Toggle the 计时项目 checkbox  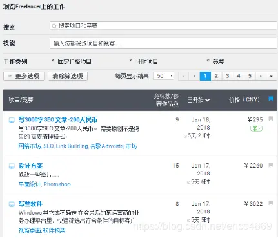130,61
